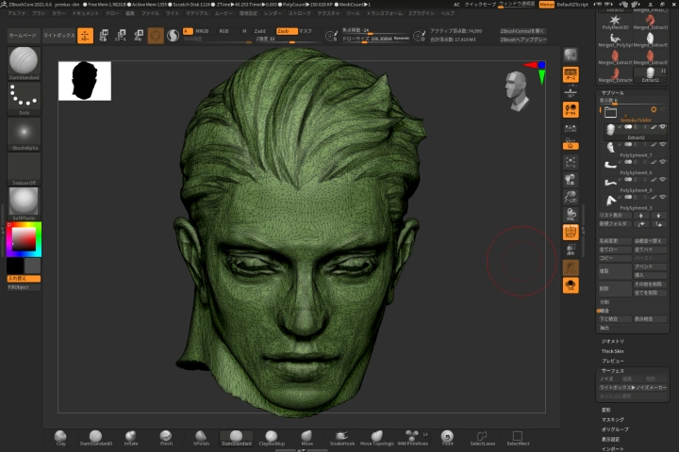Screen dimensions: 679x452
Task: Toggle visibility eye for PolySphere4_7 subtool
Action: pos(663,144)
